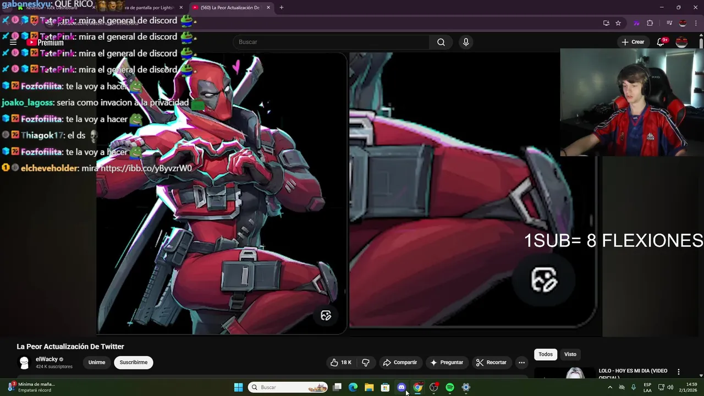Show hidden system tray icons chevron
Viewport: 704px width, 396px height.
click(x=609, y=387)
